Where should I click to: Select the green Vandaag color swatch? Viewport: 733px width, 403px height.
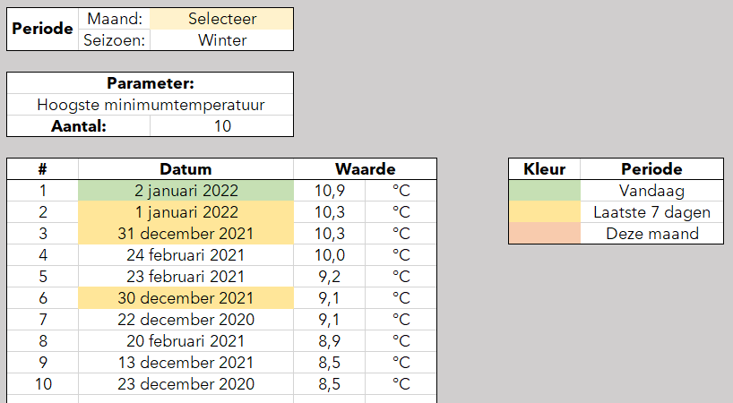click(x=545, y=191)
